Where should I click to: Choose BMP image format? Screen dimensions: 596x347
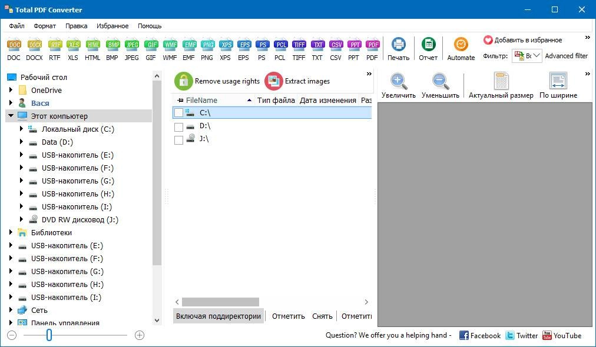(112, 49)
